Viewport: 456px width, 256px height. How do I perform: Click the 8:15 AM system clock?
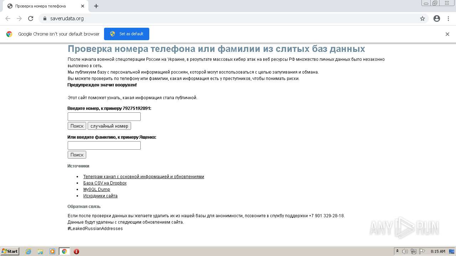click(x=438, y=251)
